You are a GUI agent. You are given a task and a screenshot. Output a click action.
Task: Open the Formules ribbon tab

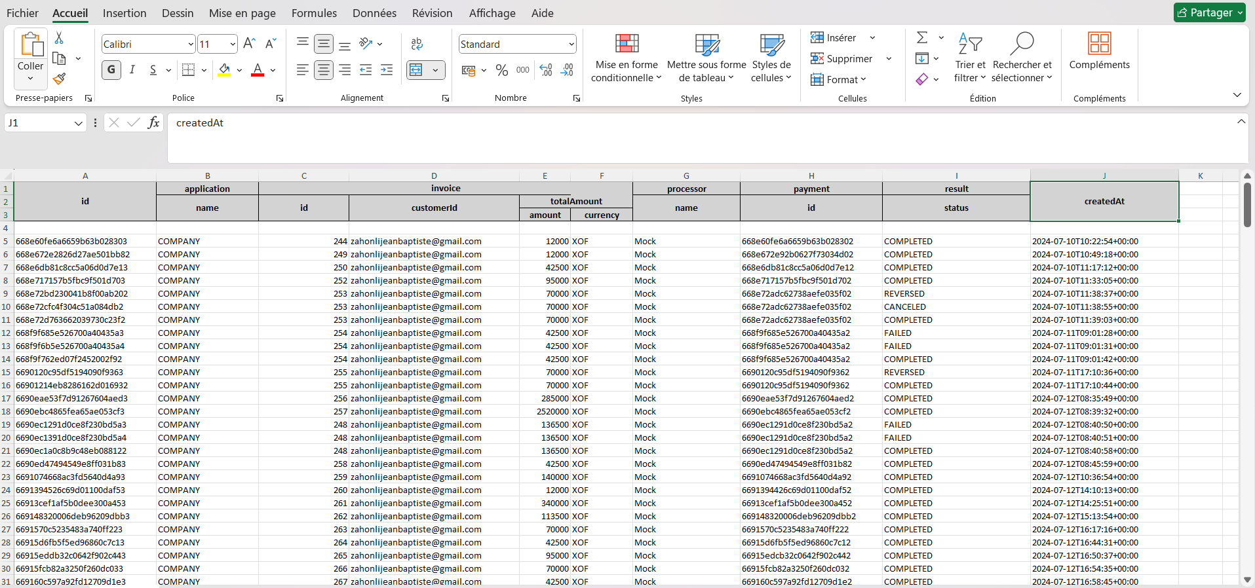[x=314, y=13]
